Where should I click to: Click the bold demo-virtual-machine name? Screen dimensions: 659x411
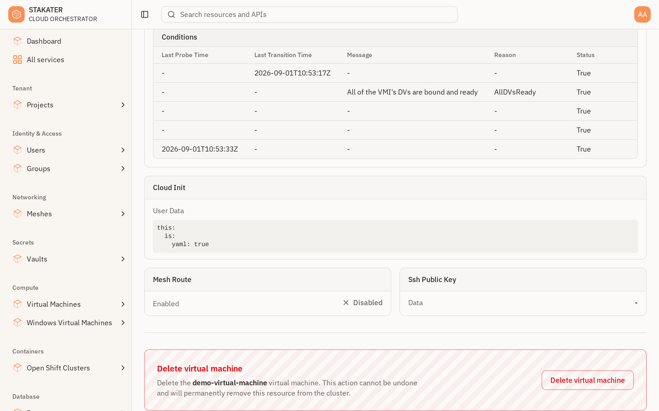click(230, 382)
